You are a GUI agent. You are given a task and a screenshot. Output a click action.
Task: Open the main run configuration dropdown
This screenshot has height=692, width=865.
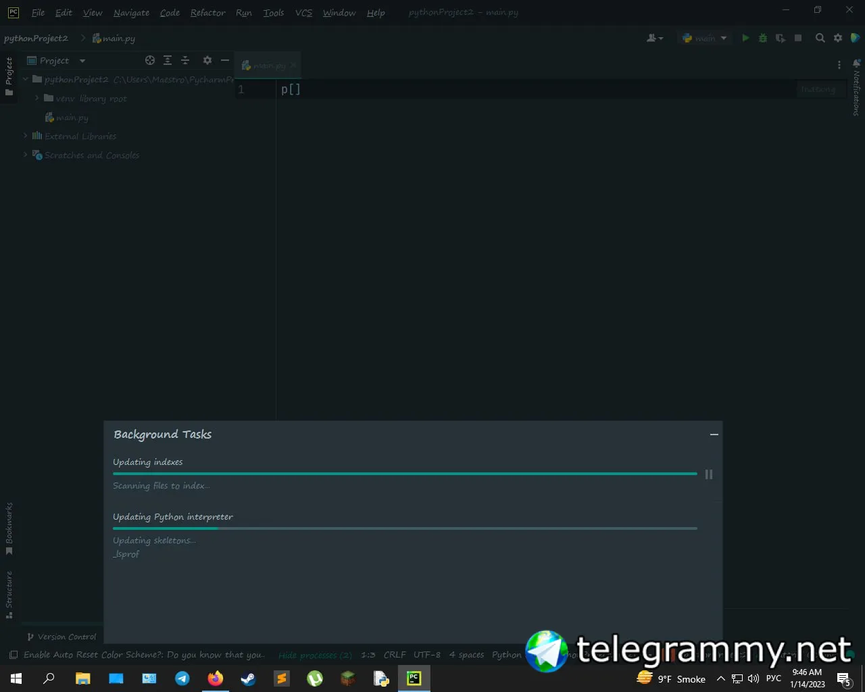[x=705, y=38]
